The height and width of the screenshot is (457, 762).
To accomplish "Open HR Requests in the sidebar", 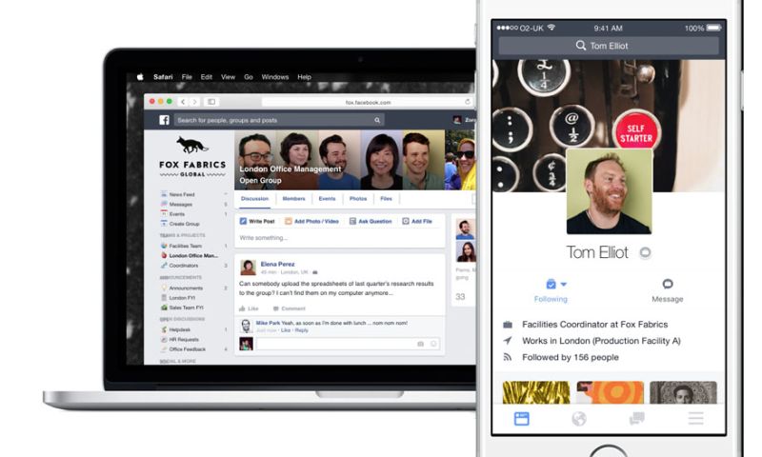I will (x=184, y=339).
